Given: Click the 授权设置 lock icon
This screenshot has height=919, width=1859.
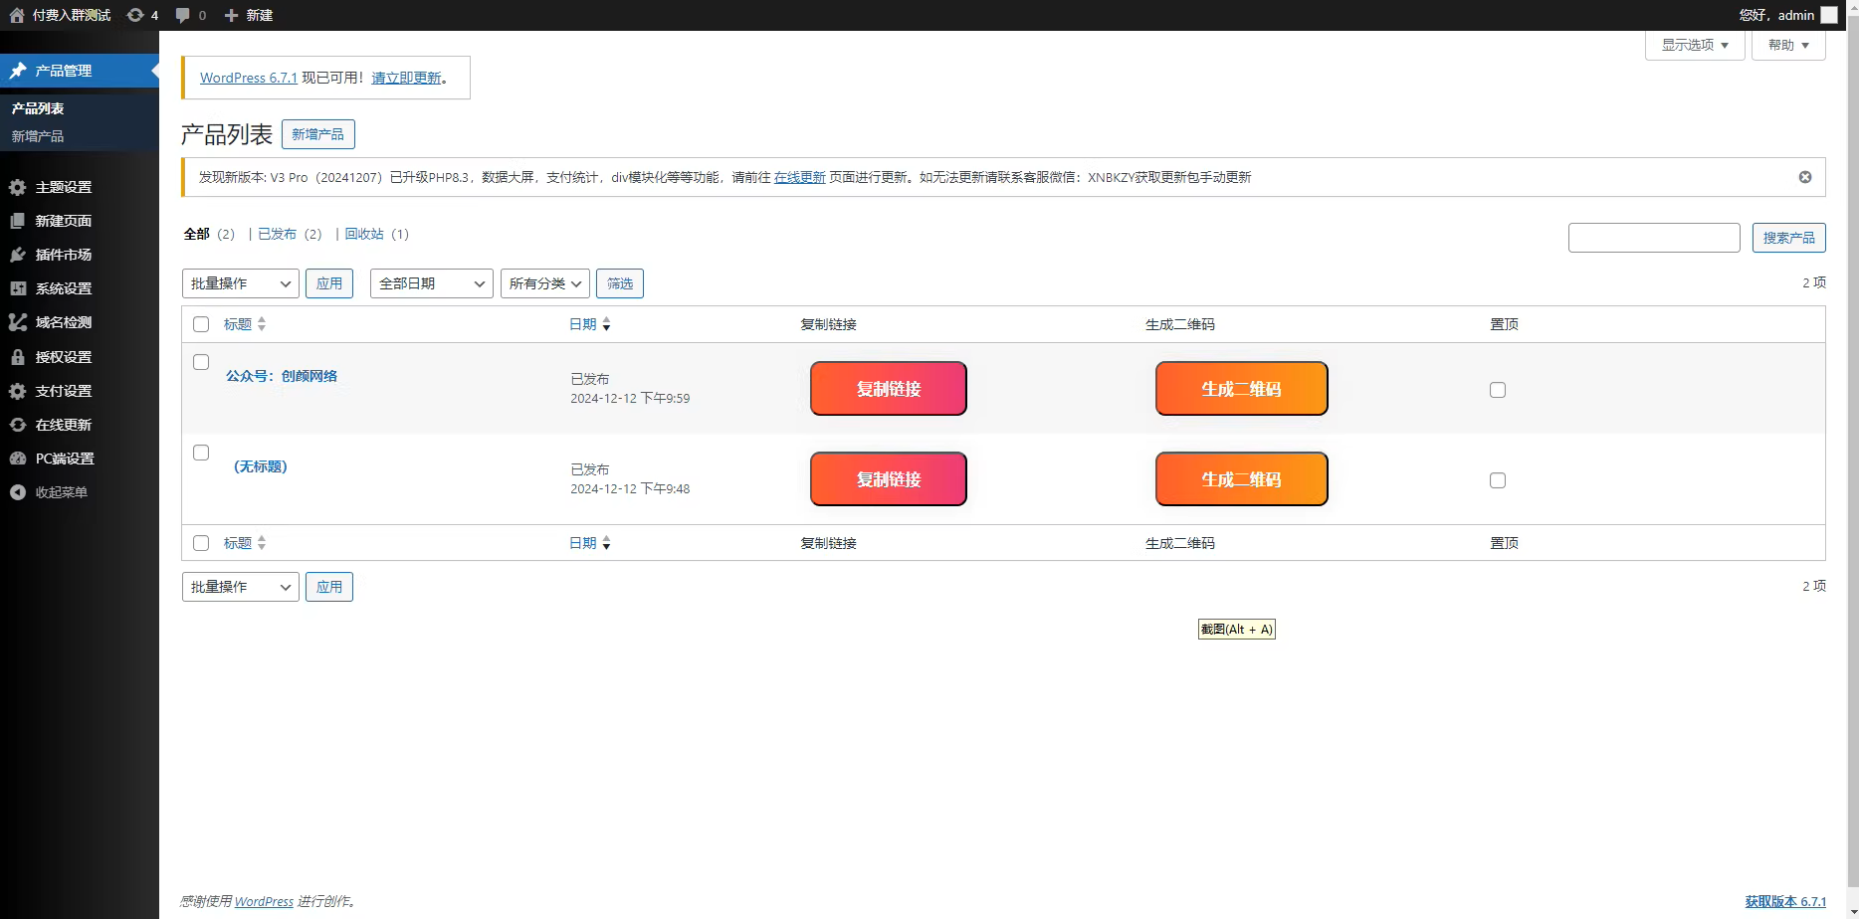Looking at the screenshot, I should click(17, 357).
